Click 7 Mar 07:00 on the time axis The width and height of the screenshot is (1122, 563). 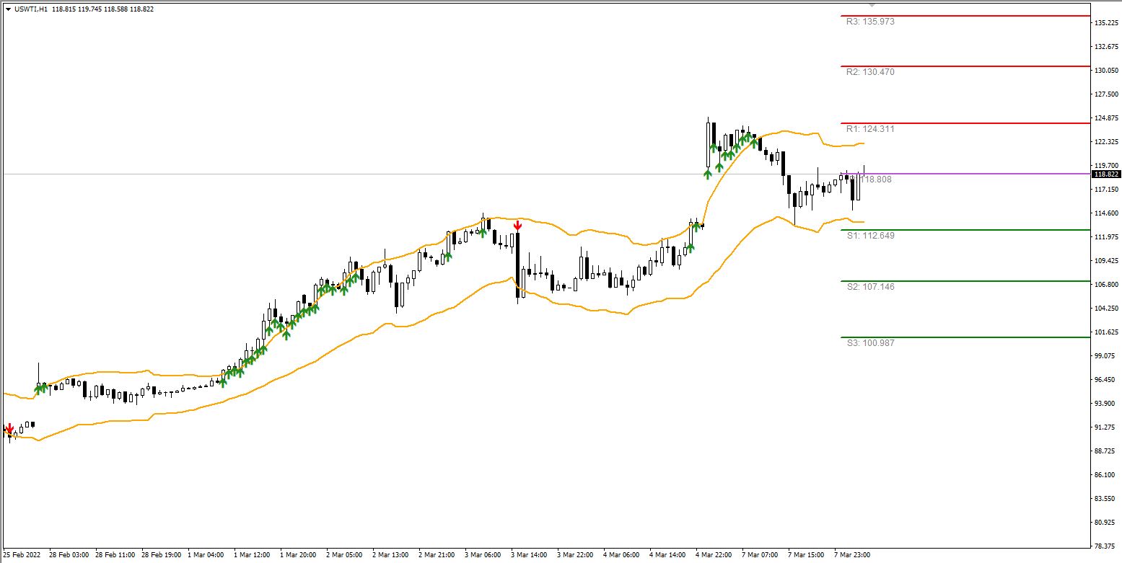pyautogui.click(x=760, y=555)
